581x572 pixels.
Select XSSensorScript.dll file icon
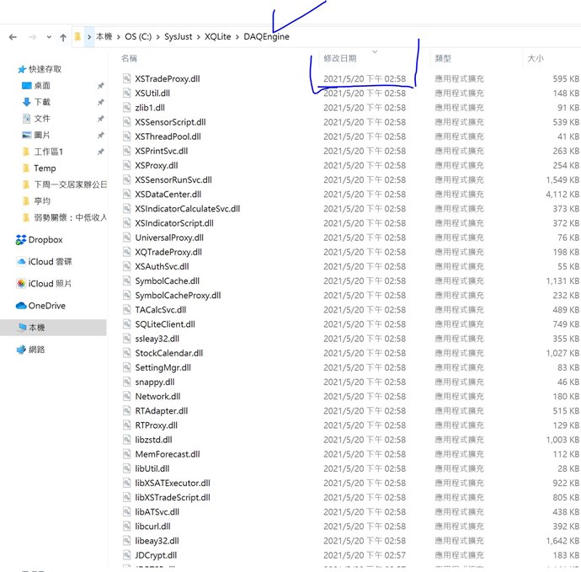126,122
